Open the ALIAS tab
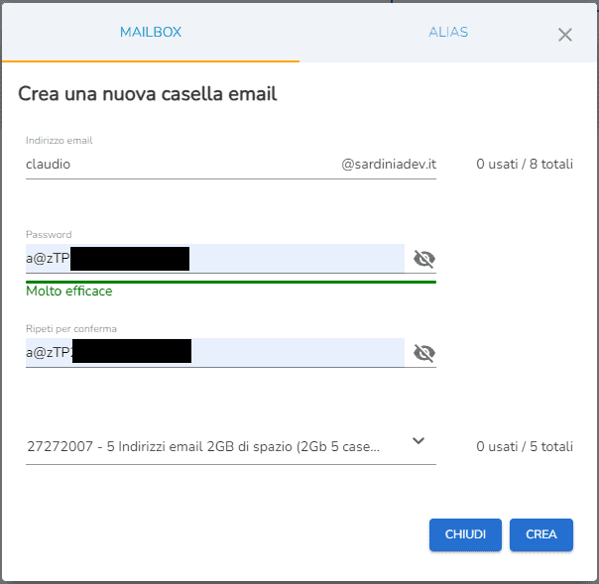599x584 pixels. (x=448, y=33)
